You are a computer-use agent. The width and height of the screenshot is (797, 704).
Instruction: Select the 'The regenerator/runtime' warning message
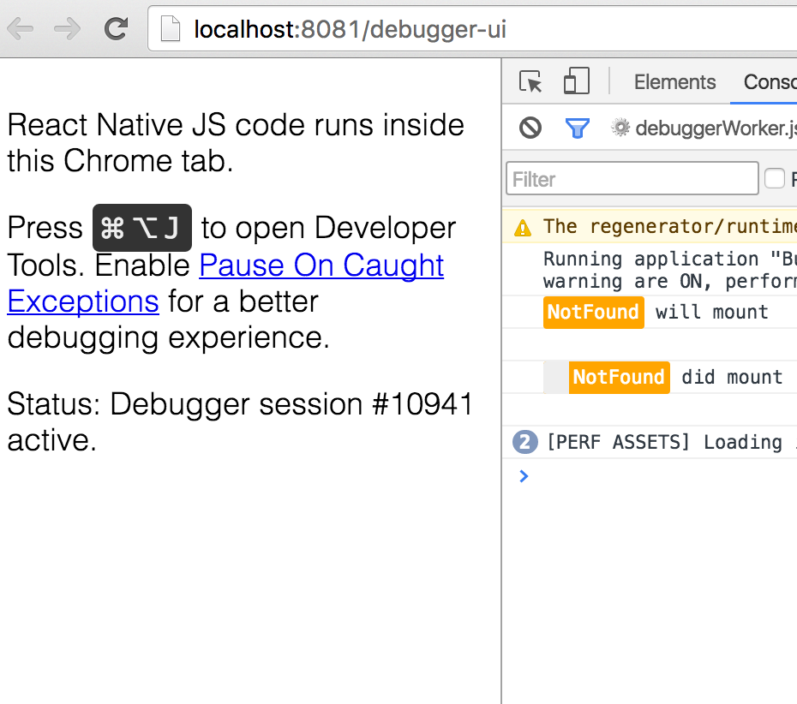670,226
